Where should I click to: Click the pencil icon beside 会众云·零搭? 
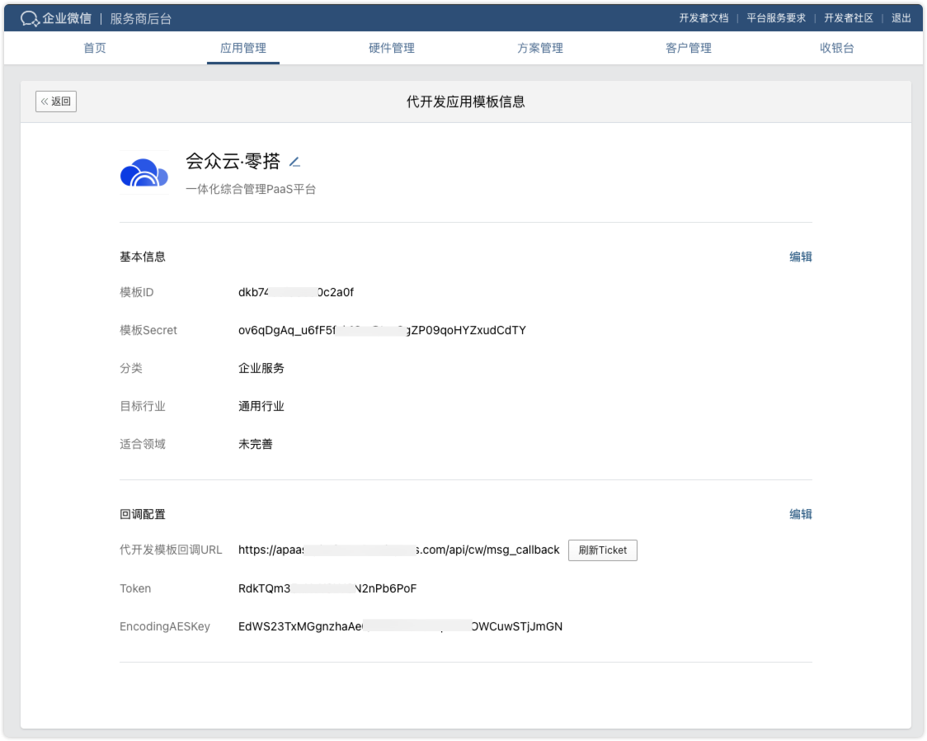click(x=295, y=161)
